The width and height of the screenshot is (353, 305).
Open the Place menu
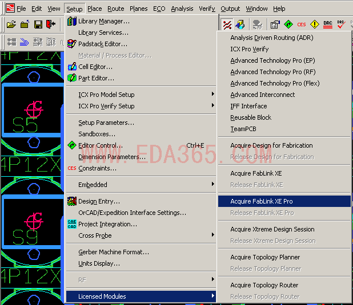(x=95, y=9)
